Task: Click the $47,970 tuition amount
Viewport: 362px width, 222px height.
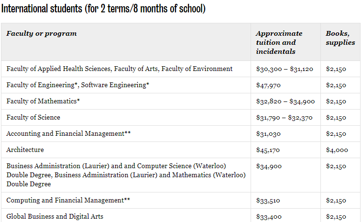Action: click(269, 85)
